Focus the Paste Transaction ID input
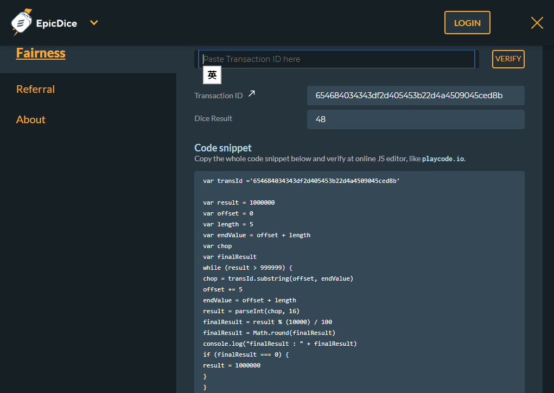554x393 pixels. pyautogui.click(x=336, y=59)
